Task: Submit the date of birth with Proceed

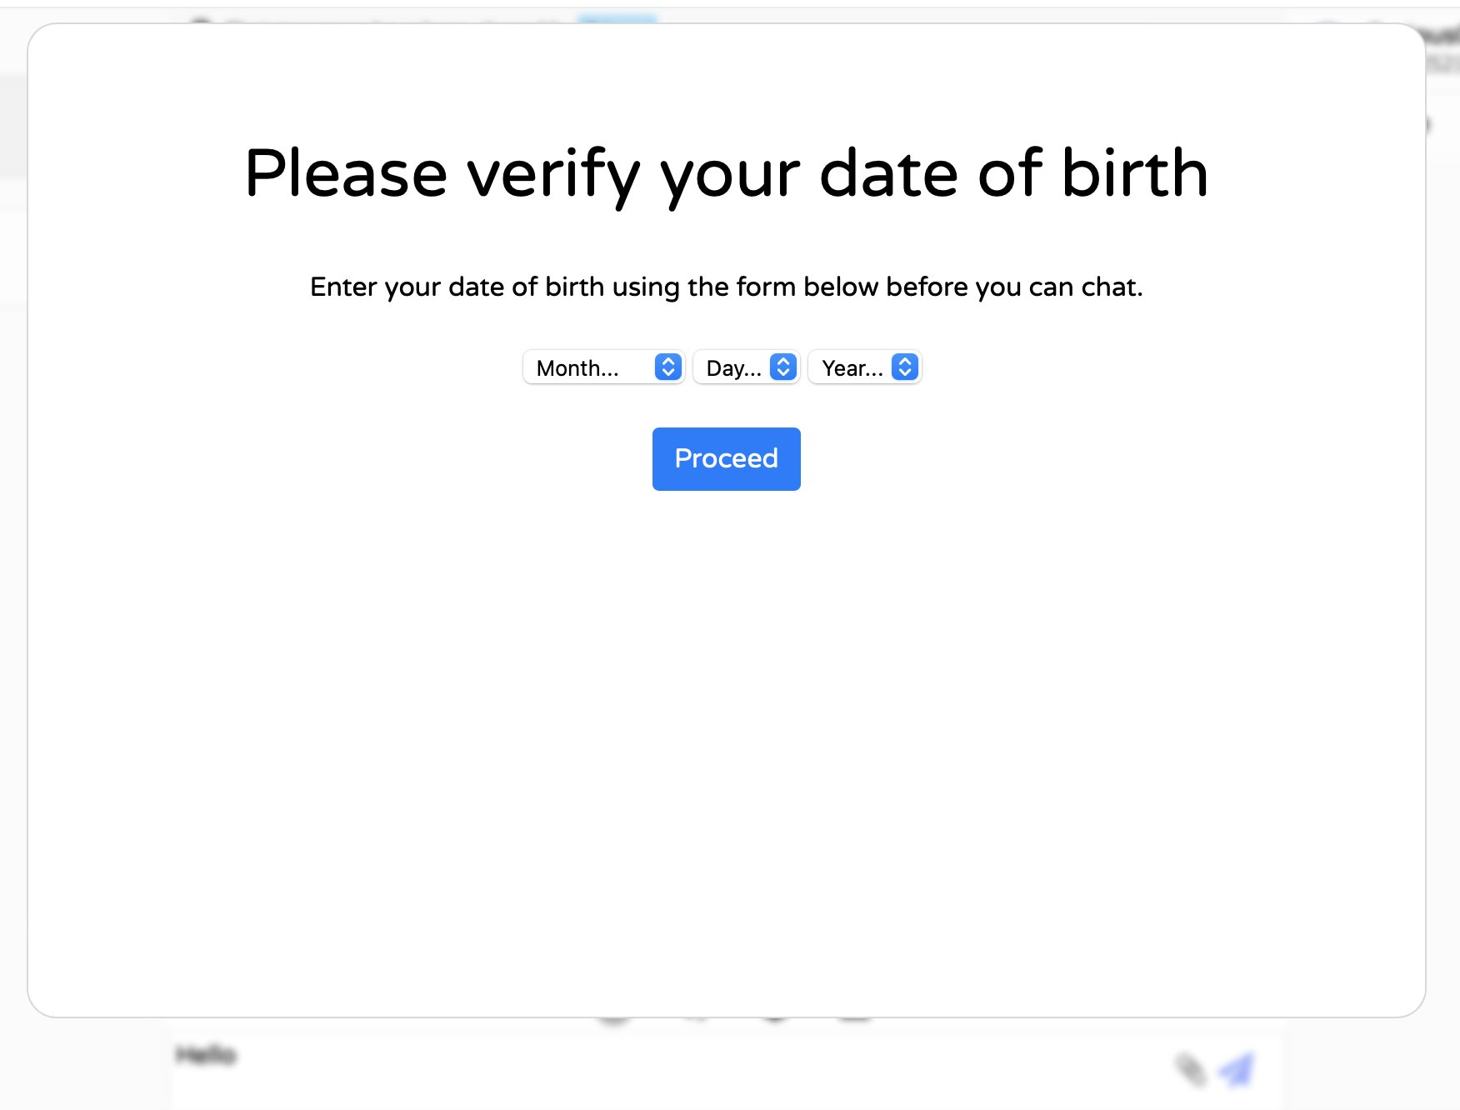Action: click(726, 459)
